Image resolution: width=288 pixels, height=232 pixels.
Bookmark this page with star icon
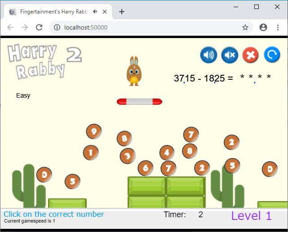click(x=245, y=27)
